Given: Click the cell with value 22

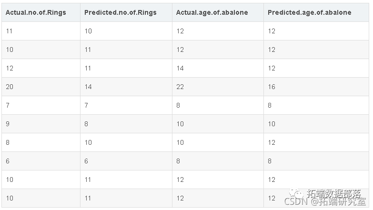Looking at the screenshot, I should click(180, 87).
